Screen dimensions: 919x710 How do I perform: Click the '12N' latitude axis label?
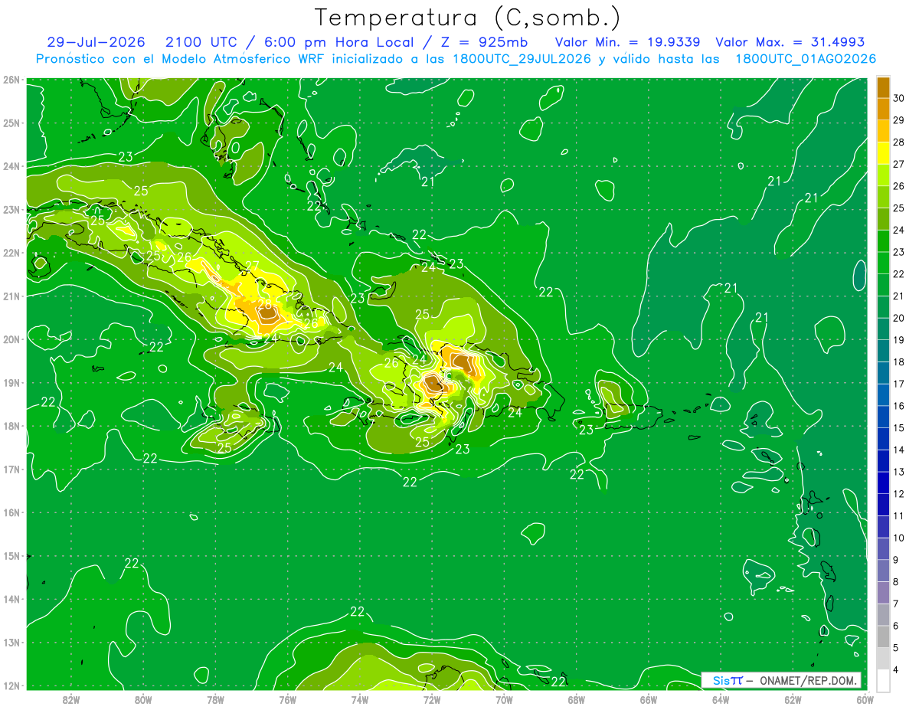(x=11, y=685)
